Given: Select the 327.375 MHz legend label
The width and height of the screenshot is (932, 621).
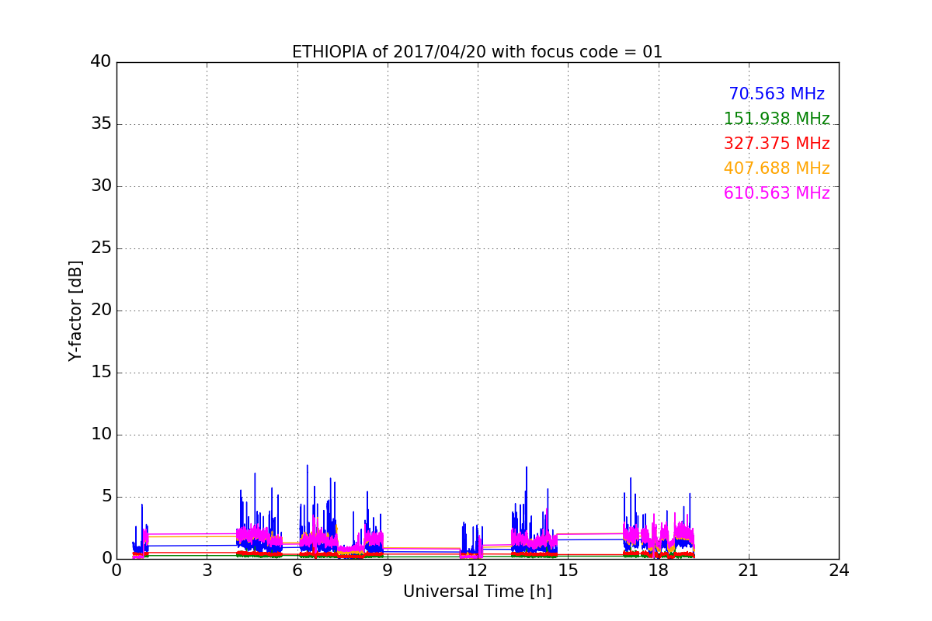Looking at the screenshot, I should coord(777,144).
